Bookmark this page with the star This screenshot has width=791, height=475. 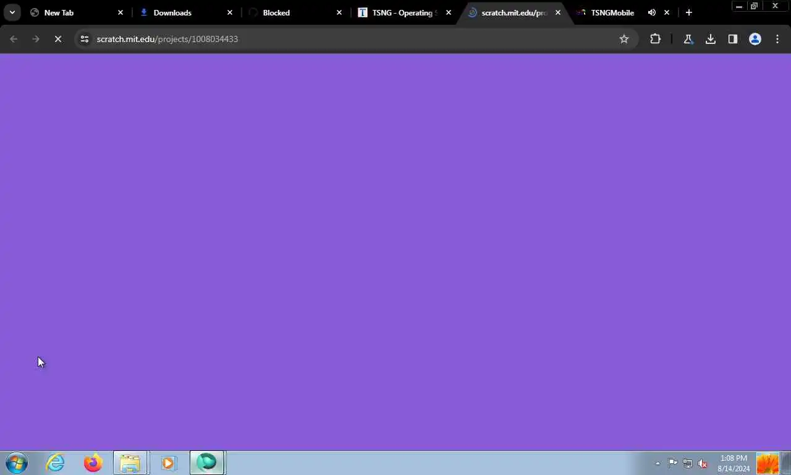[624, 39]
